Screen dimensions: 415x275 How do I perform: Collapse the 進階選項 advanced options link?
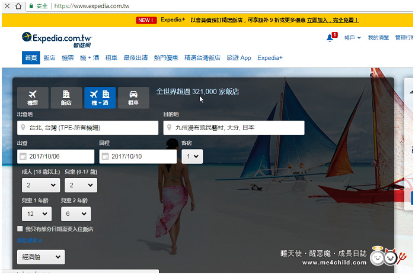click(30, 241)
